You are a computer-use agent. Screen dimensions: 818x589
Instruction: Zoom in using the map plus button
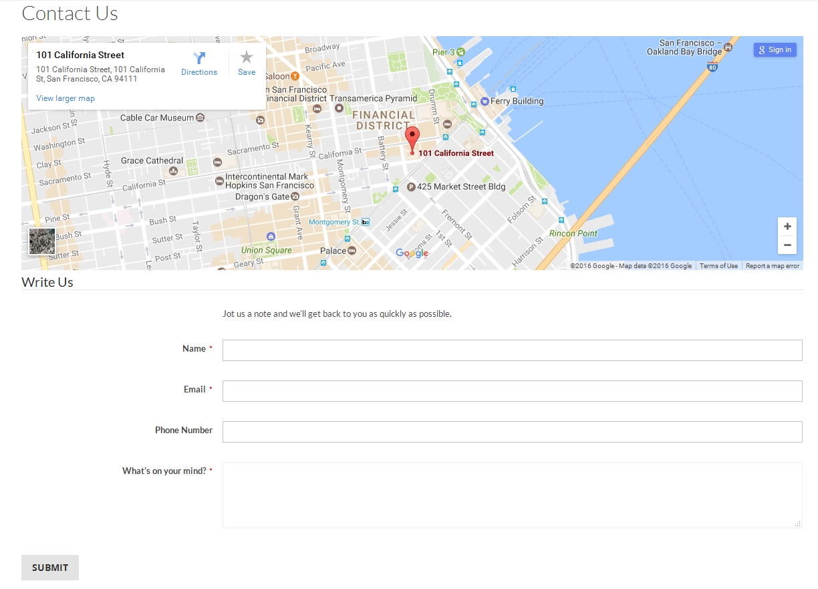(787, 226)
